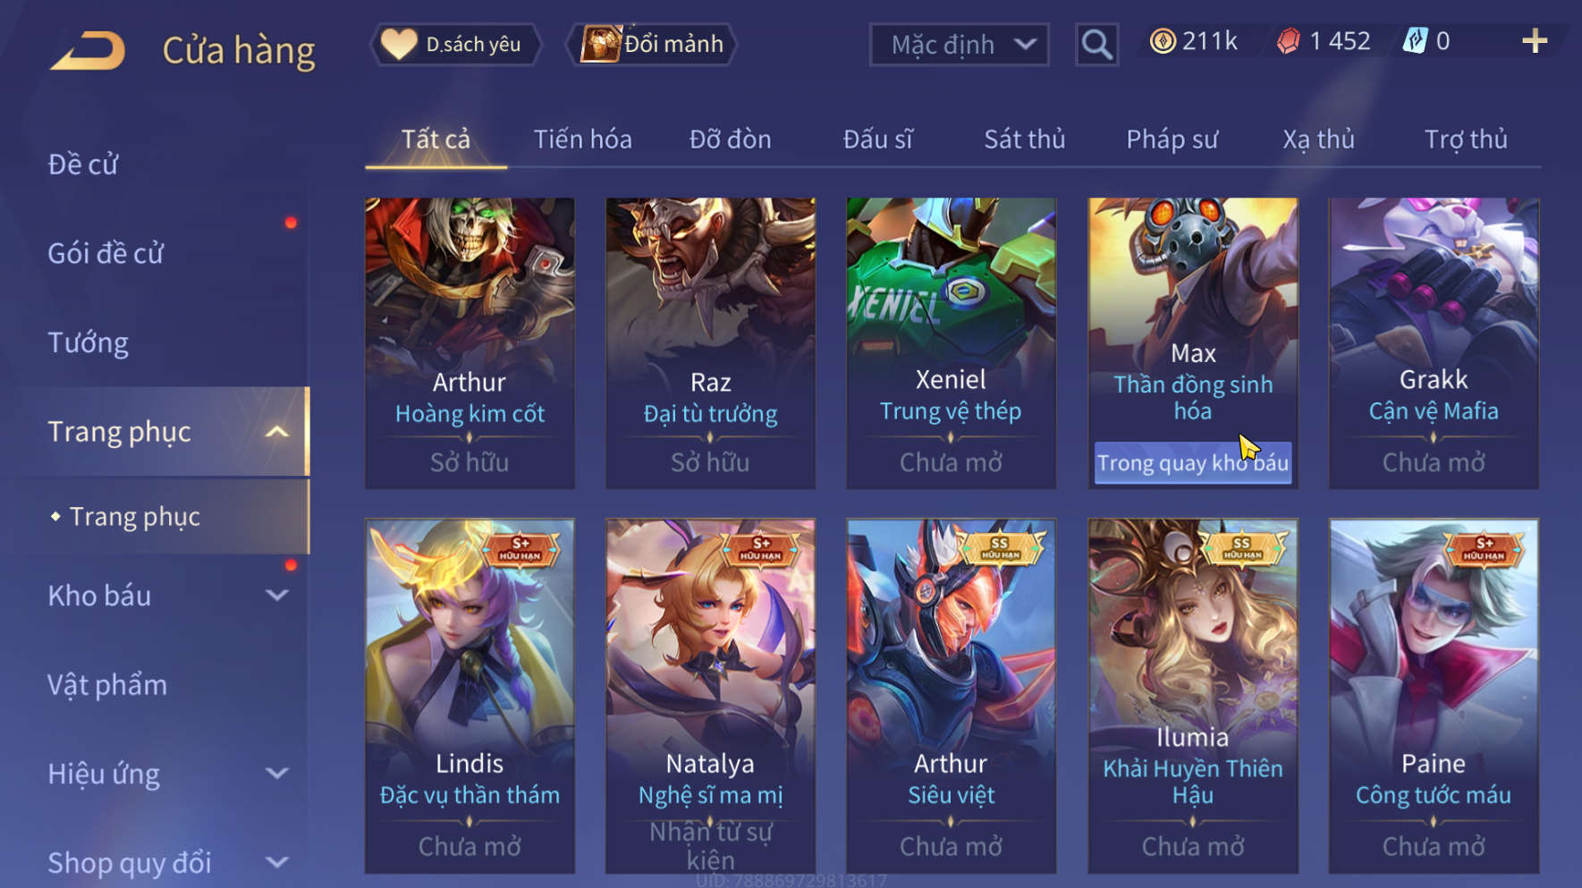The image size is (1582, 888).
Task: Click the Trong quay kho báu button
Action: (x=1193, y=462)
